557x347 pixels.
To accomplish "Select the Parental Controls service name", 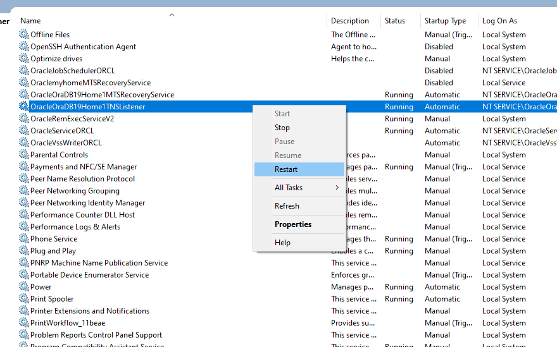I will click(59, 155).
